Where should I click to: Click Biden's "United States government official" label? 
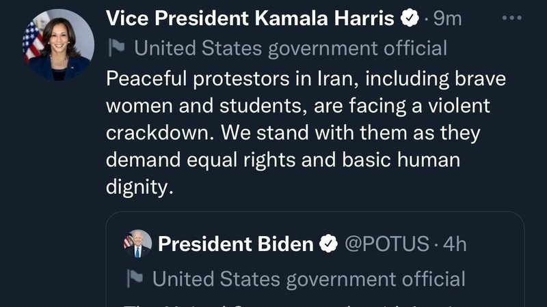tap(308, 278)
